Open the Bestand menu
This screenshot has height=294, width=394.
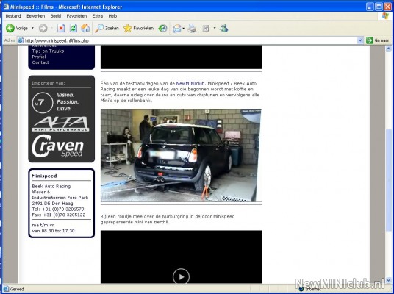click(13, 16)
